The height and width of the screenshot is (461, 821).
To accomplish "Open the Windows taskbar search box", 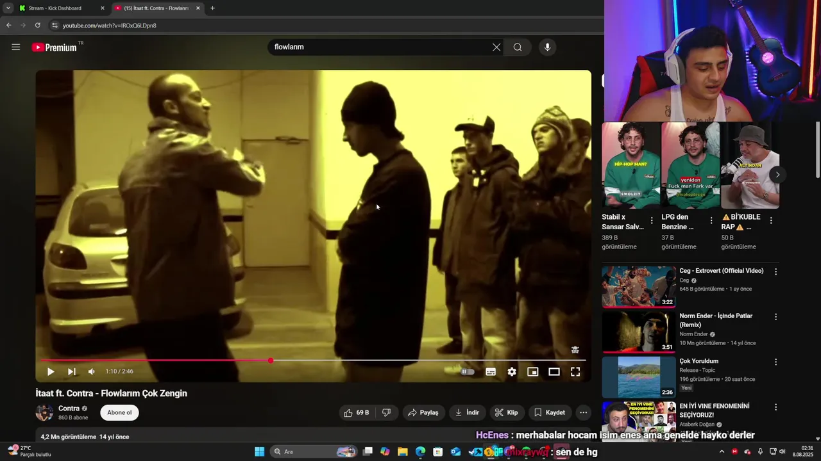I will coord(313,451).
